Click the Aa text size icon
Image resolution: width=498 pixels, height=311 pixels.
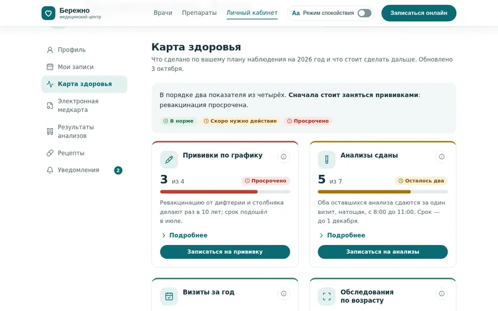coord(296,13)
